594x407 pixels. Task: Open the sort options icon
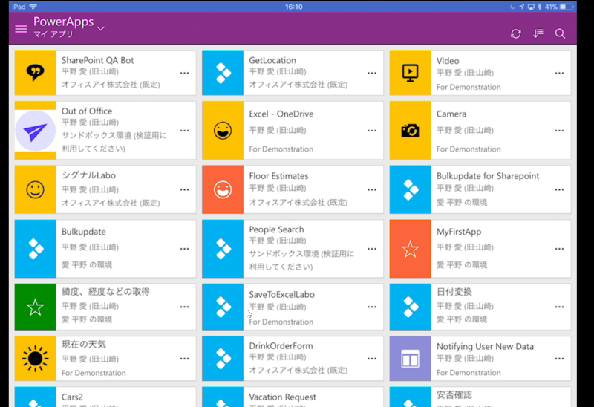(x=538, y=33)
